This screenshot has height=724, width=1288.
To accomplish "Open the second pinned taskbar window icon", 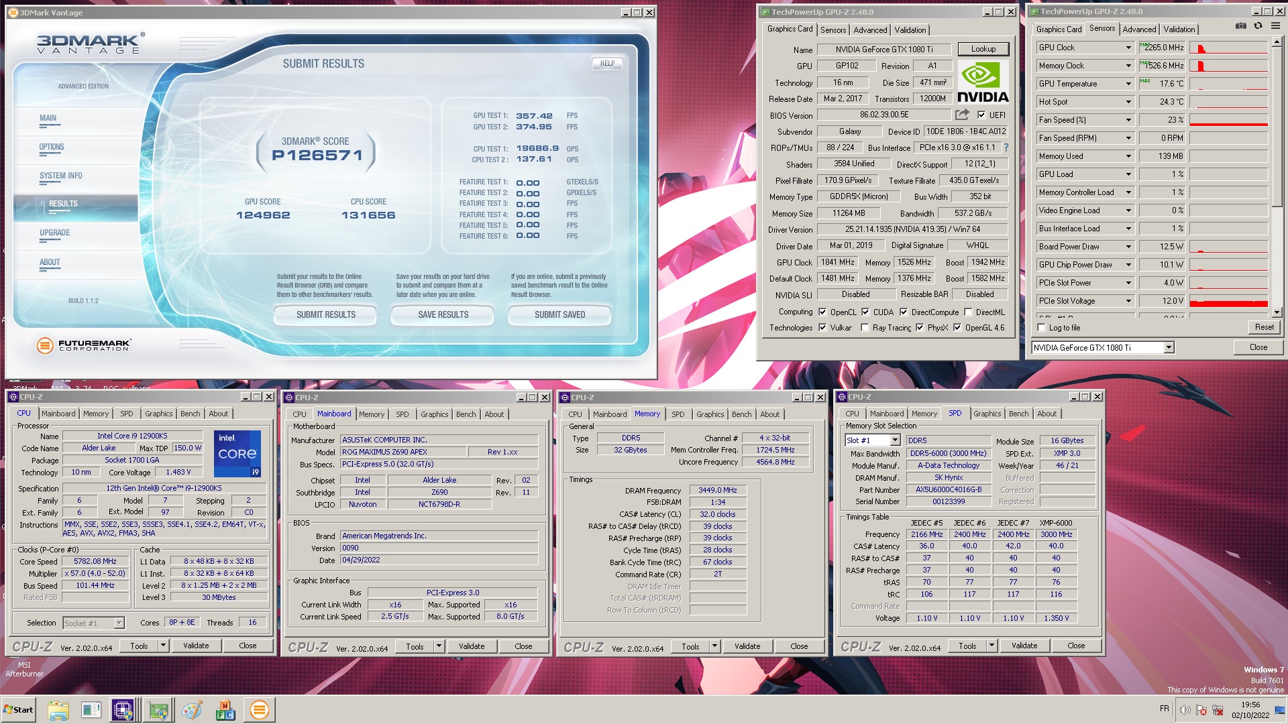I will tap(91, 710).
